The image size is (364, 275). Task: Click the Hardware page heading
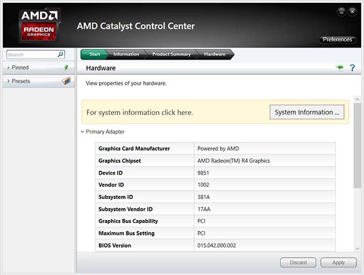(x=101, y=68)
